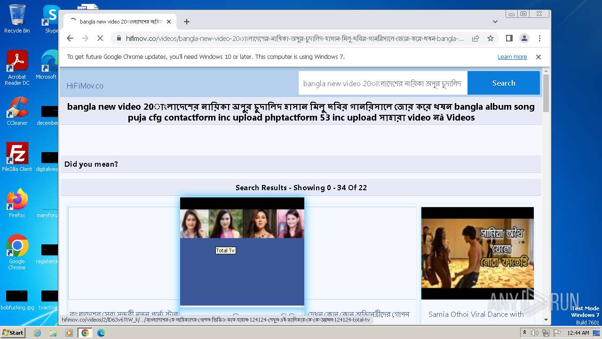Share this page icon in address bar
The width and height of the screenshot is (602, 339).
(475, 38)
